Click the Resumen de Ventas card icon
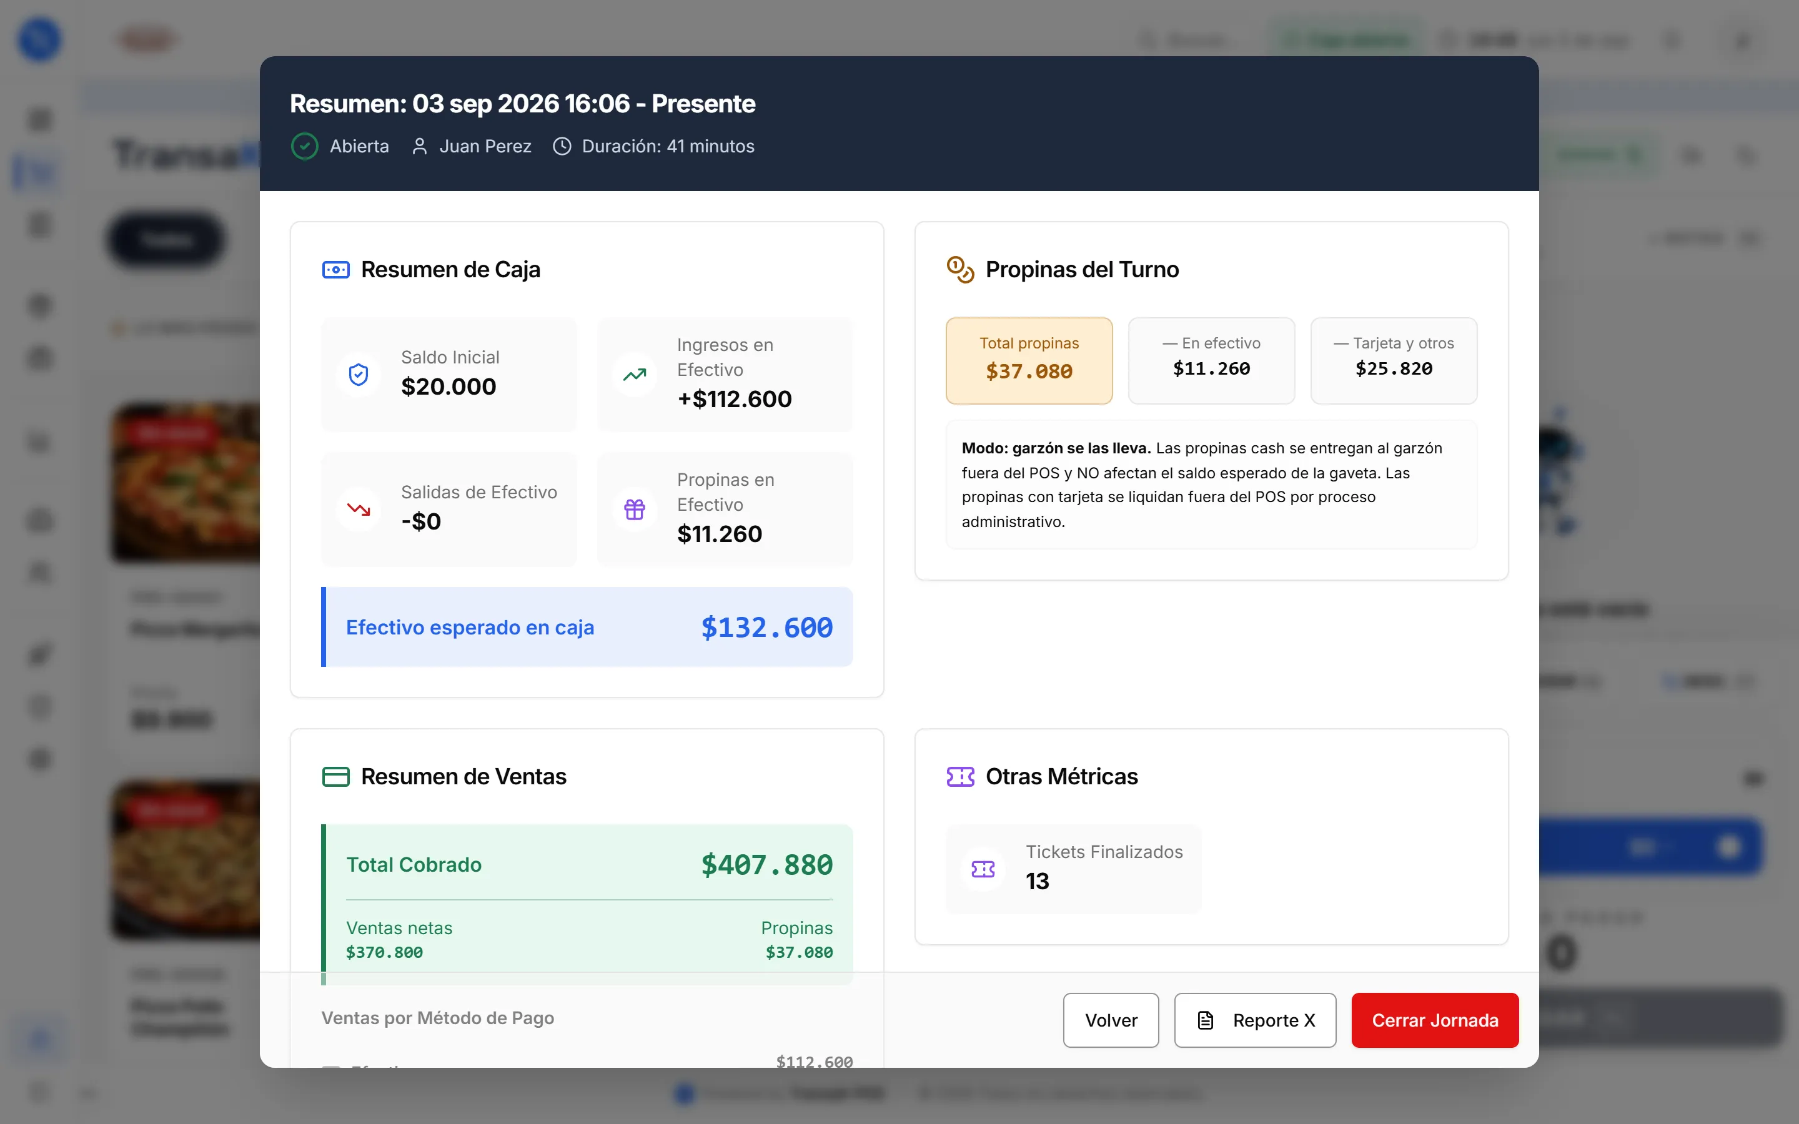Viewport: 1799px width, 1124px height. [336, 776]
